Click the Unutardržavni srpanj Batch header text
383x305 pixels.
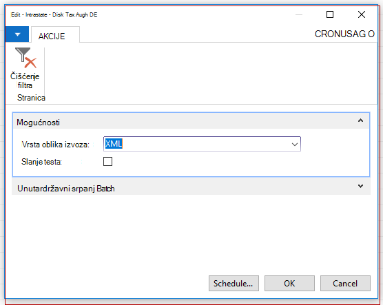point(66,189)
